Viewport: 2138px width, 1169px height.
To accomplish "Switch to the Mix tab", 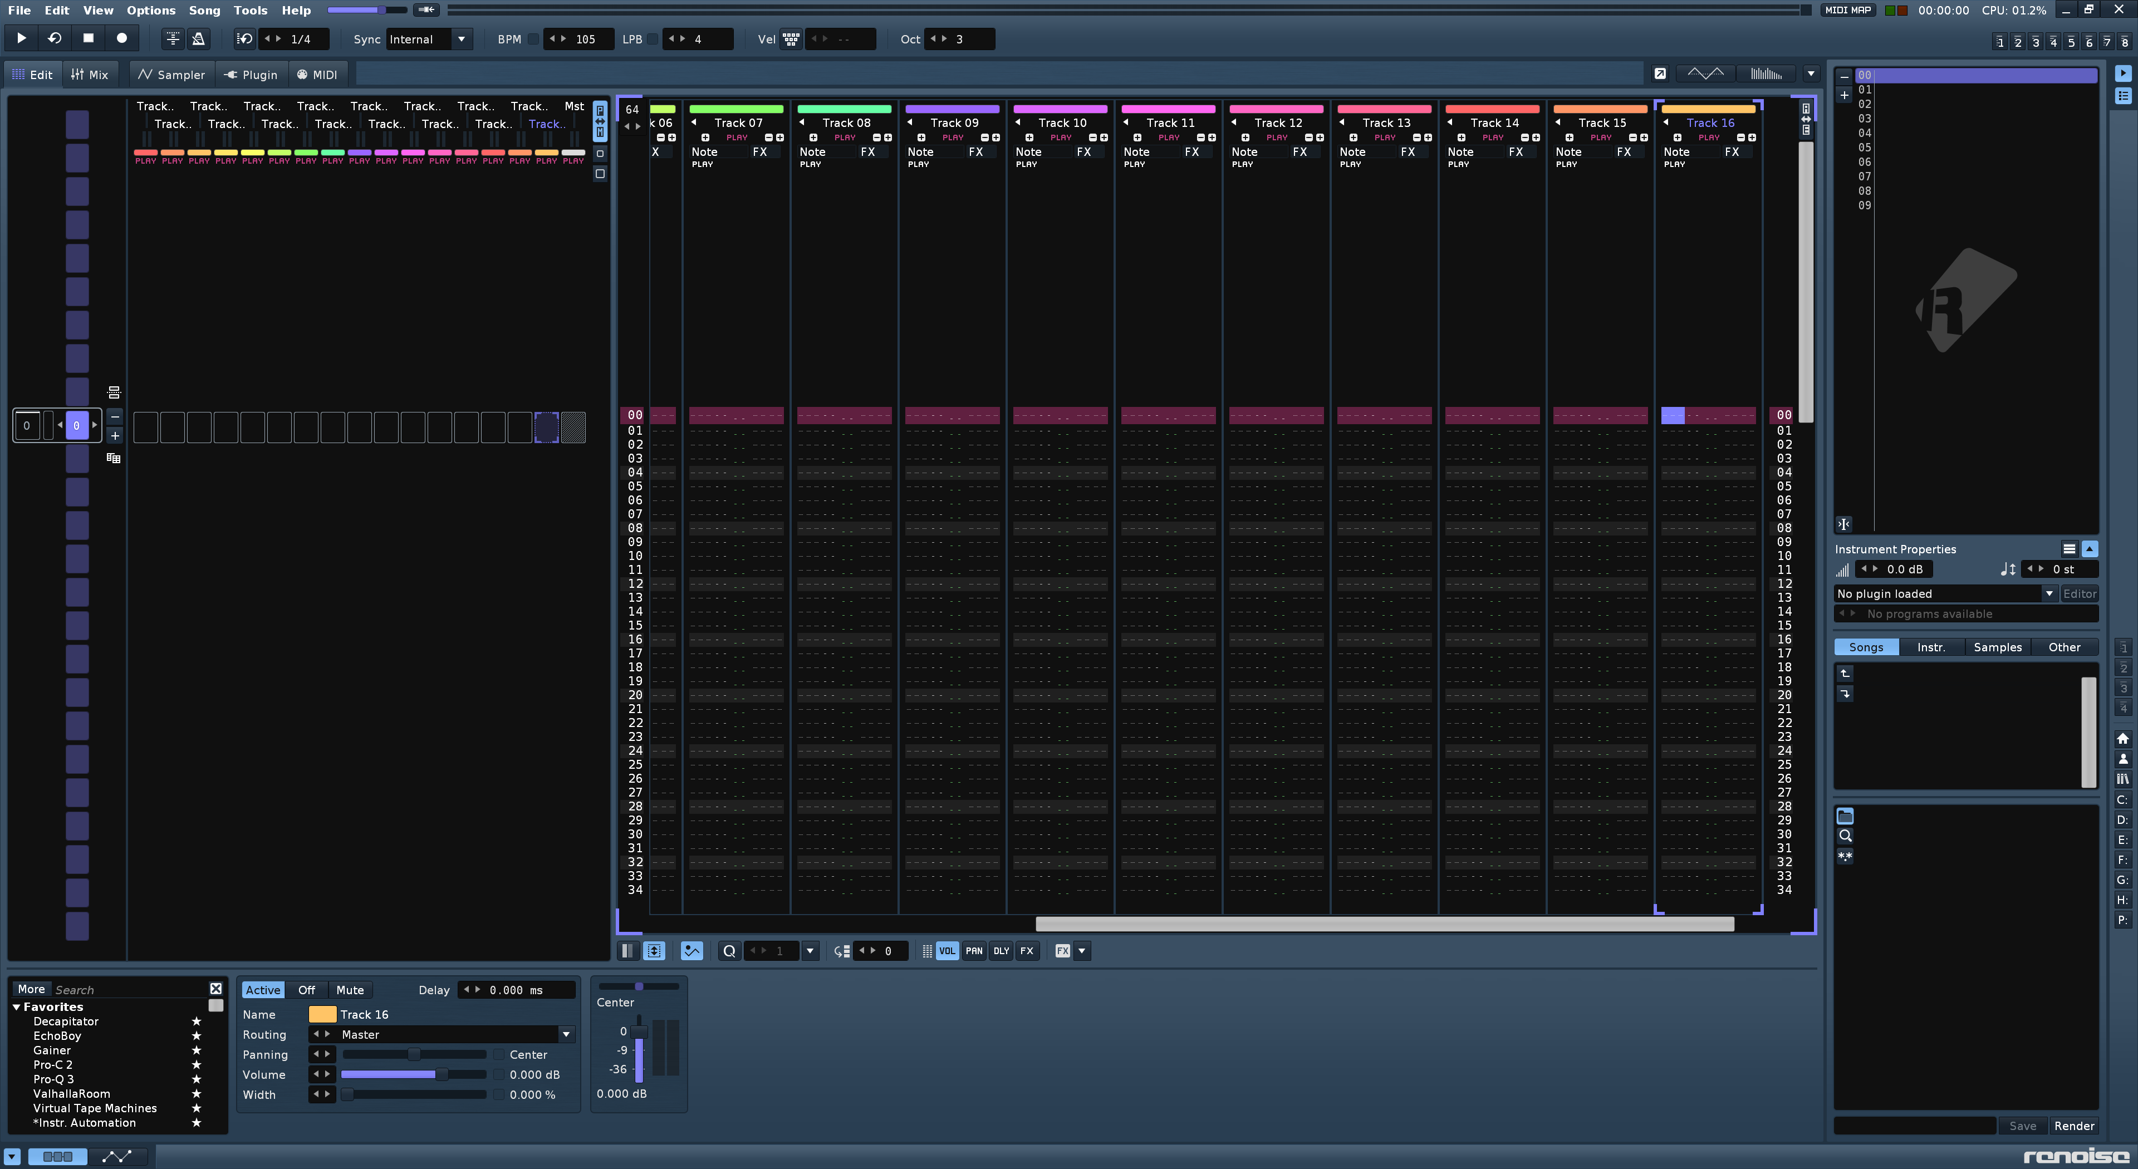I will pyautogui.click(x=90, y=75).
